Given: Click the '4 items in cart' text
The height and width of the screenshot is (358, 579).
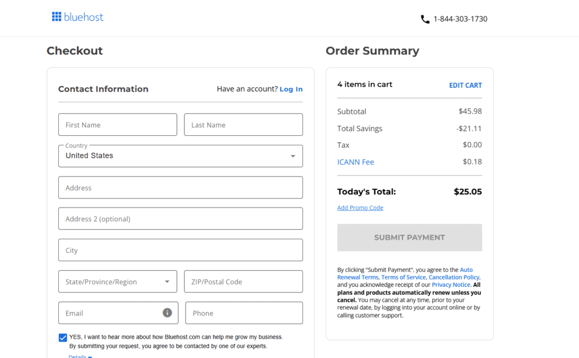Looking at the screenshot, I should [365, 85].
